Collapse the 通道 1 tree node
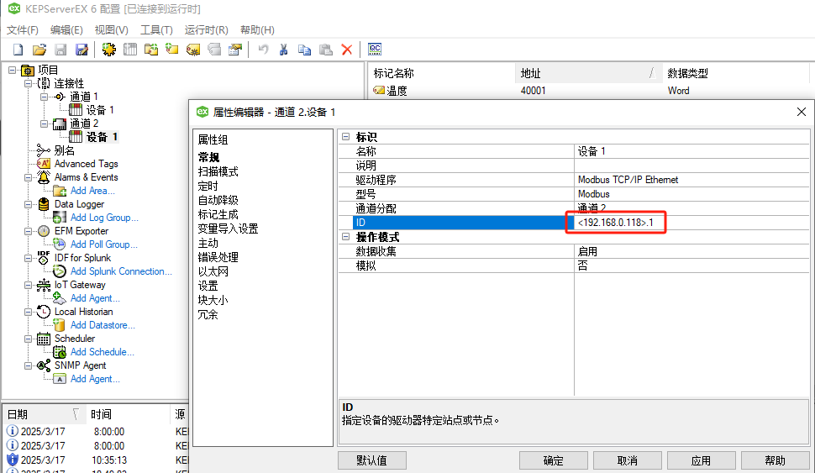Image resolution: width=815 pixels, height=473 pixels. 45,97
